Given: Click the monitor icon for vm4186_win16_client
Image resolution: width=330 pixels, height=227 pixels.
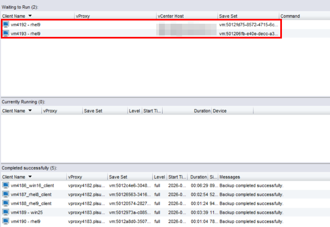Looking at the screenshot, I should 6,186.
